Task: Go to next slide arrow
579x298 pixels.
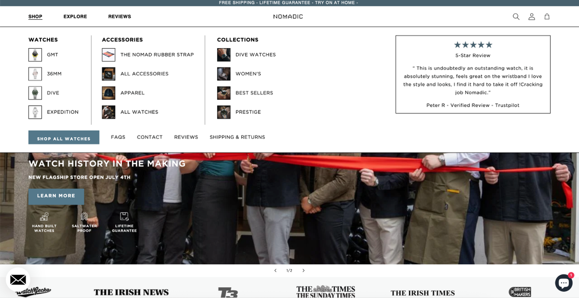Action: 303,271
